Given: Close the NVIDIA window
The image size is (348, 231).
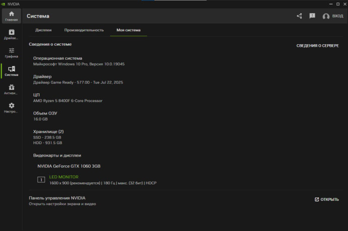Looking at the screenshot, I should (345, 4).
